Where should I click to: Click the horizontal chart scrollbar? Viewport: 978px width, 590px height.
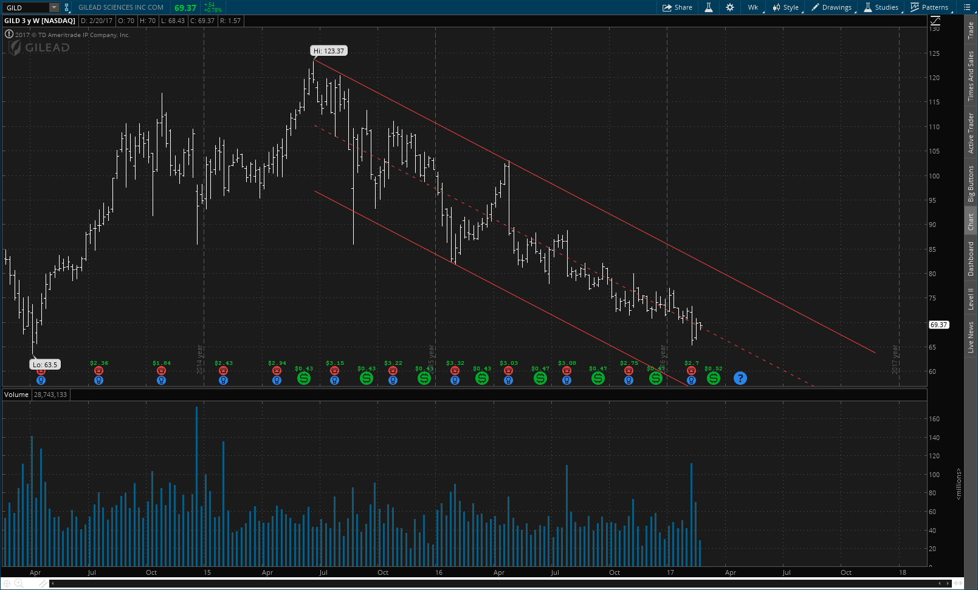coord(500,583)
